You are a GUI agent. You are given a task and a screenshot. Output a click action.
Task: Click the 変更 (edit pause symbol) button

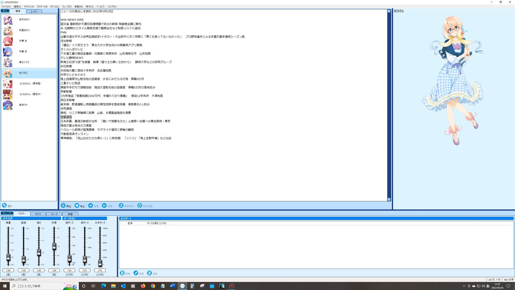point(138,273)
